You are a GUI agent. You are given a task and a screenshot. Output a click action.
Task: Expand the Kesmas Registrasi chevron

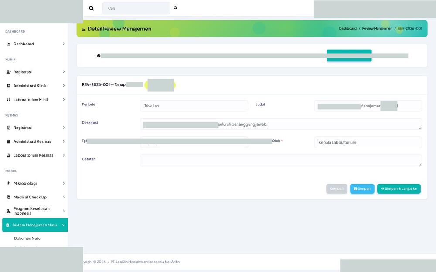[x=64, y=128]
